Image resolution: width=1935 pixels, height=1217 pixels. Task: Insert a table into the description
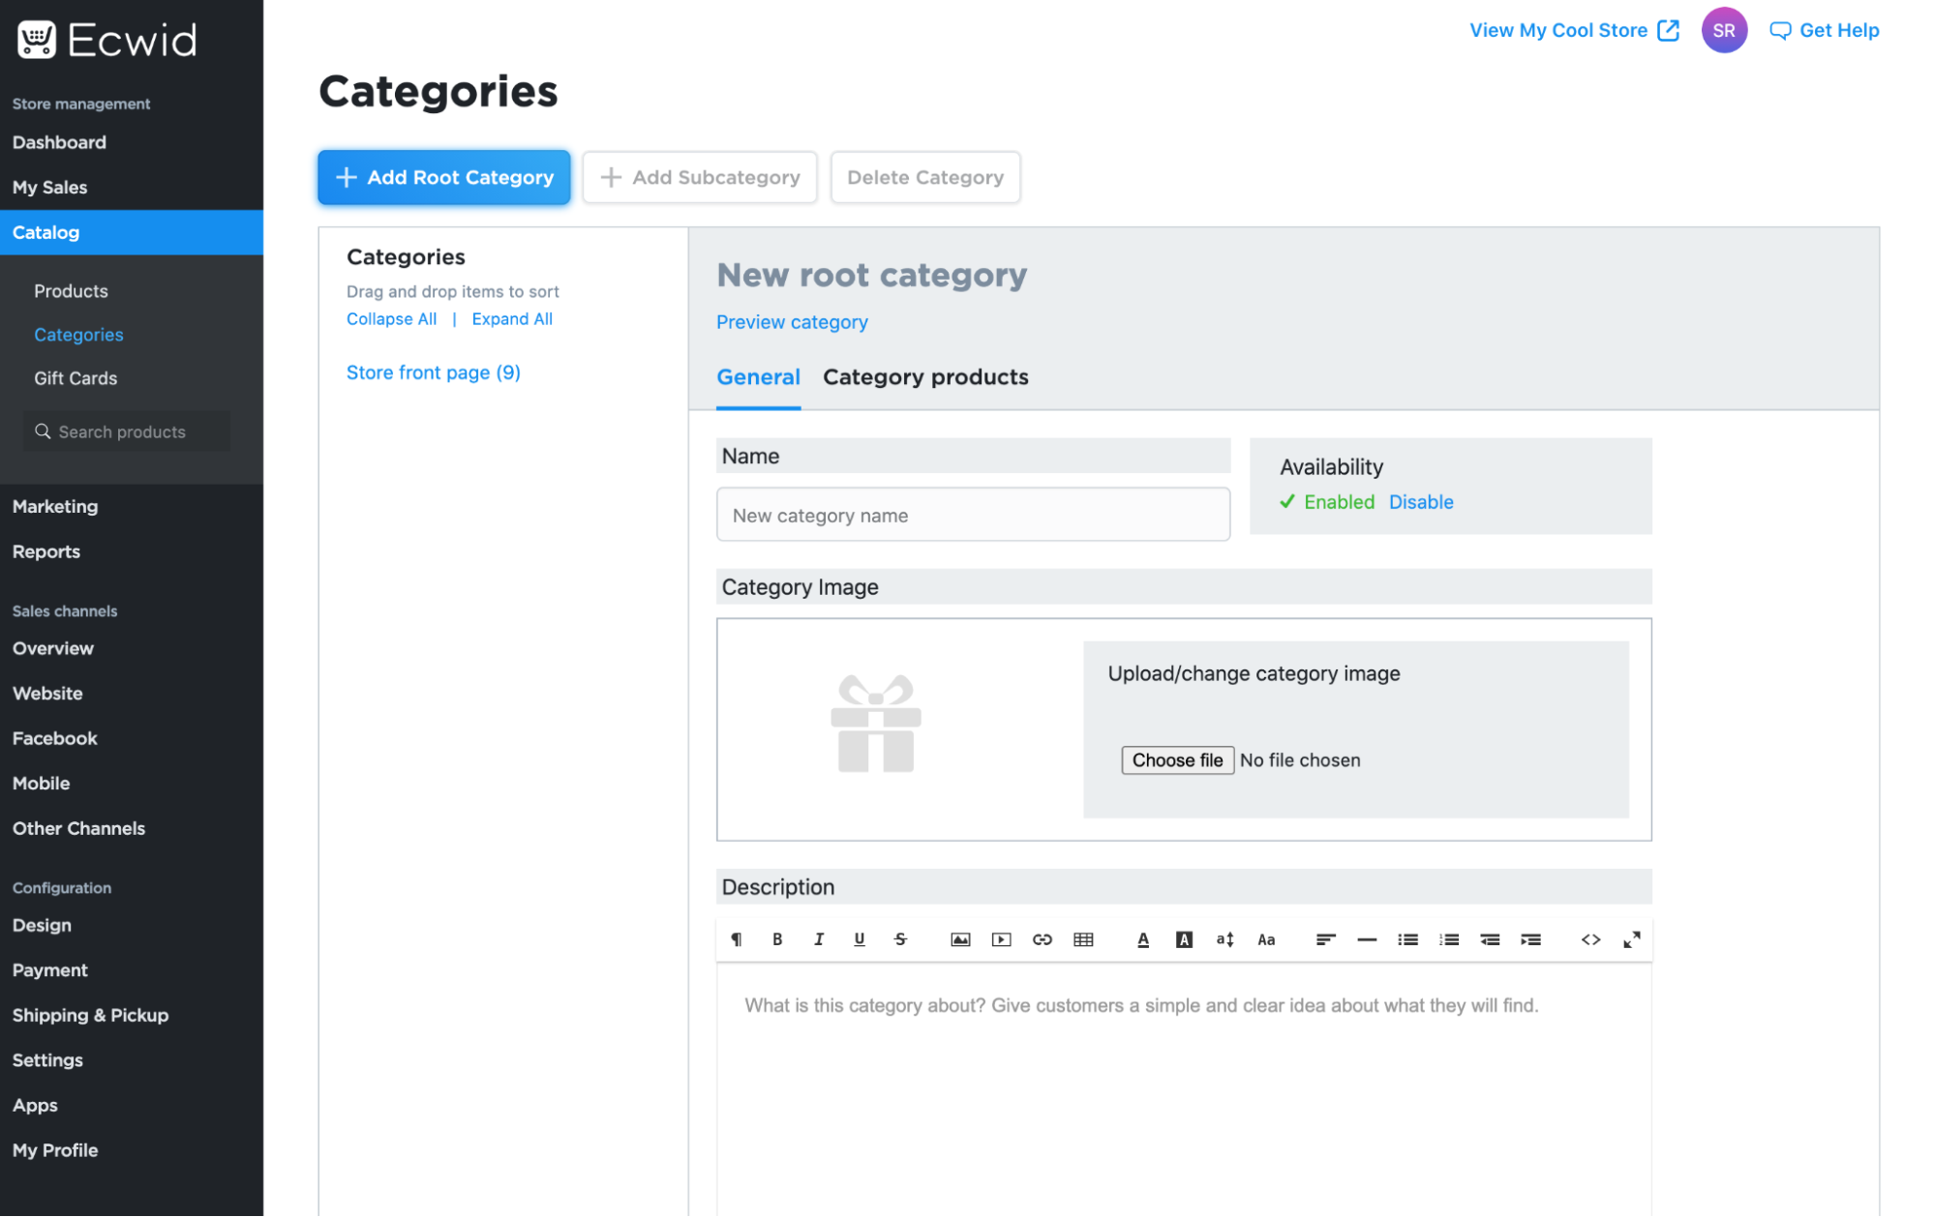pos(1083,938)
